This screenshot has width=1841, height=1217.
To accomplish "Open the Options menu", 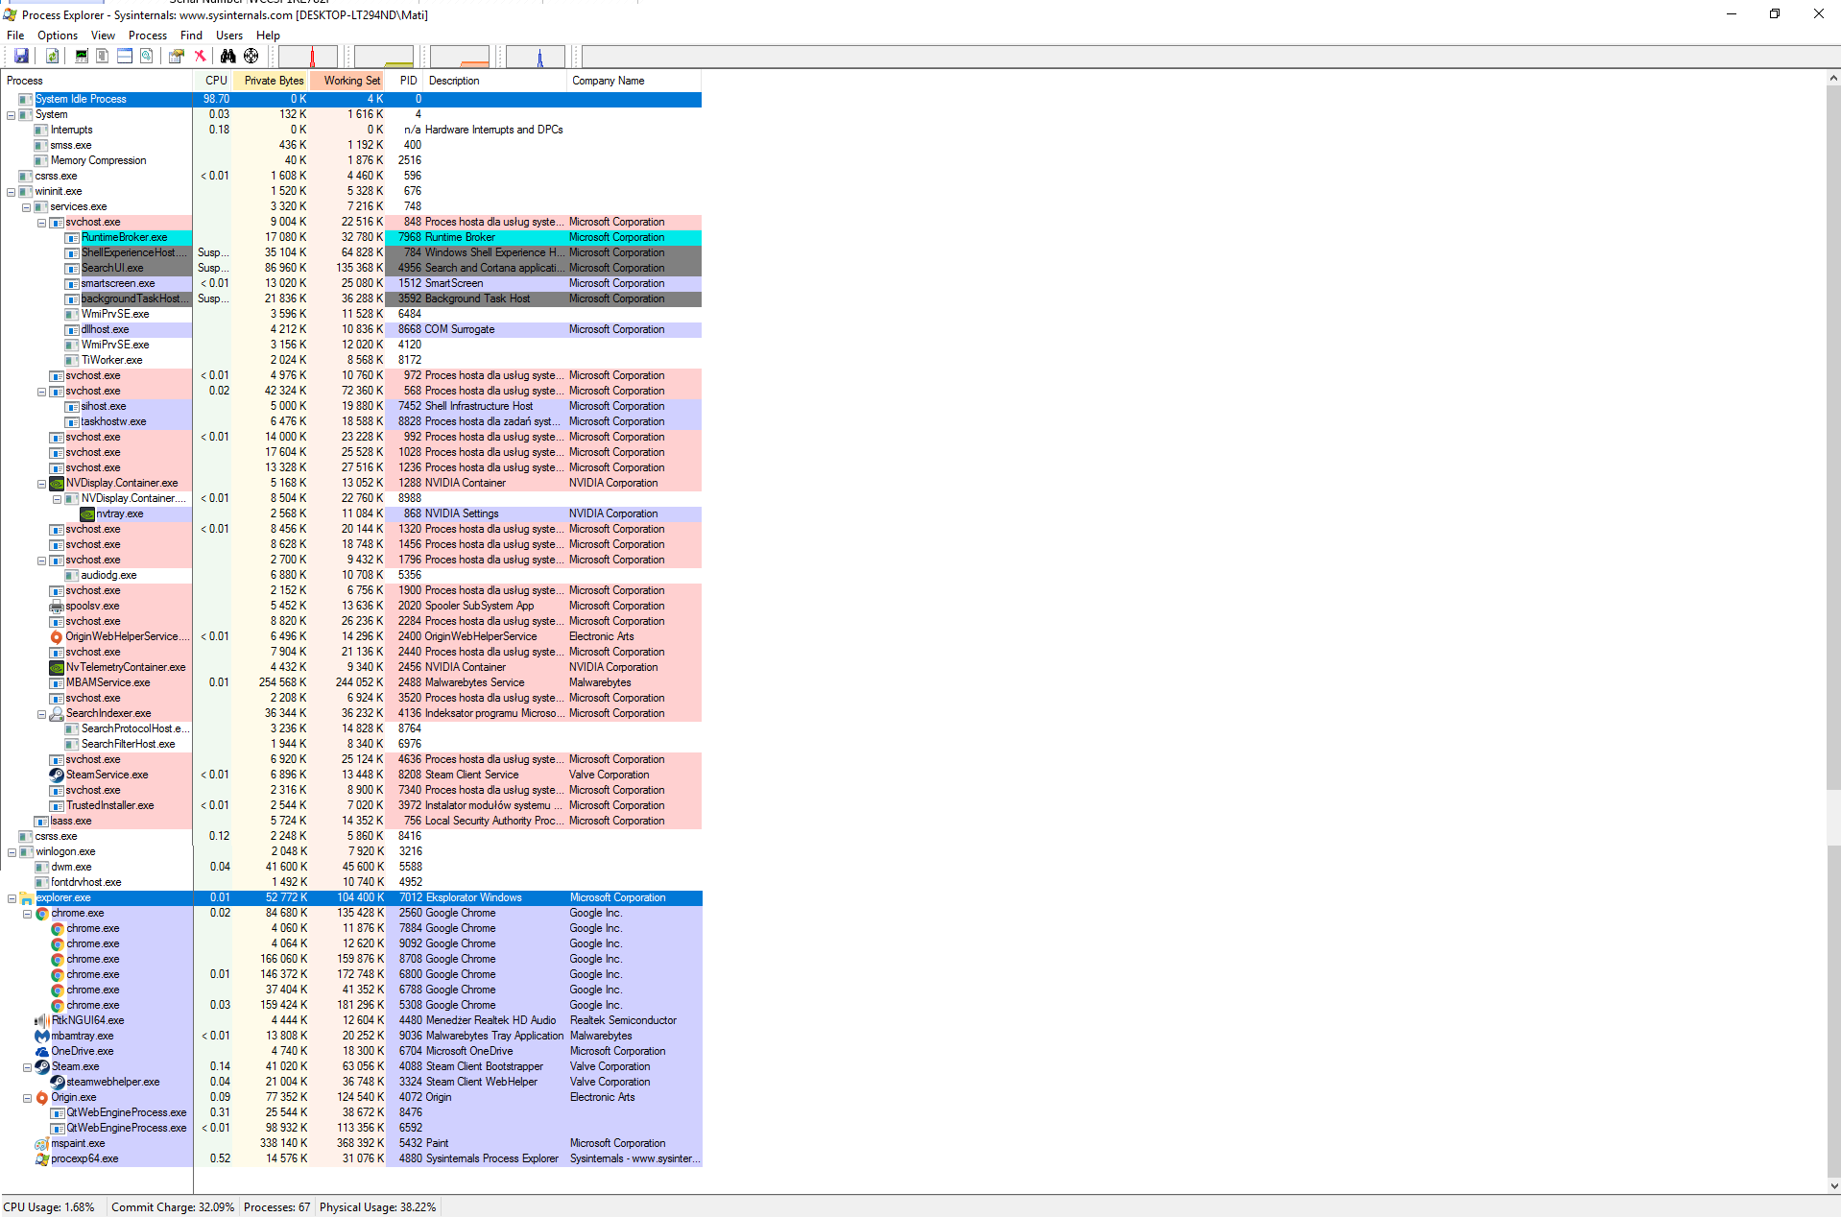I will [x=58, y=36].
